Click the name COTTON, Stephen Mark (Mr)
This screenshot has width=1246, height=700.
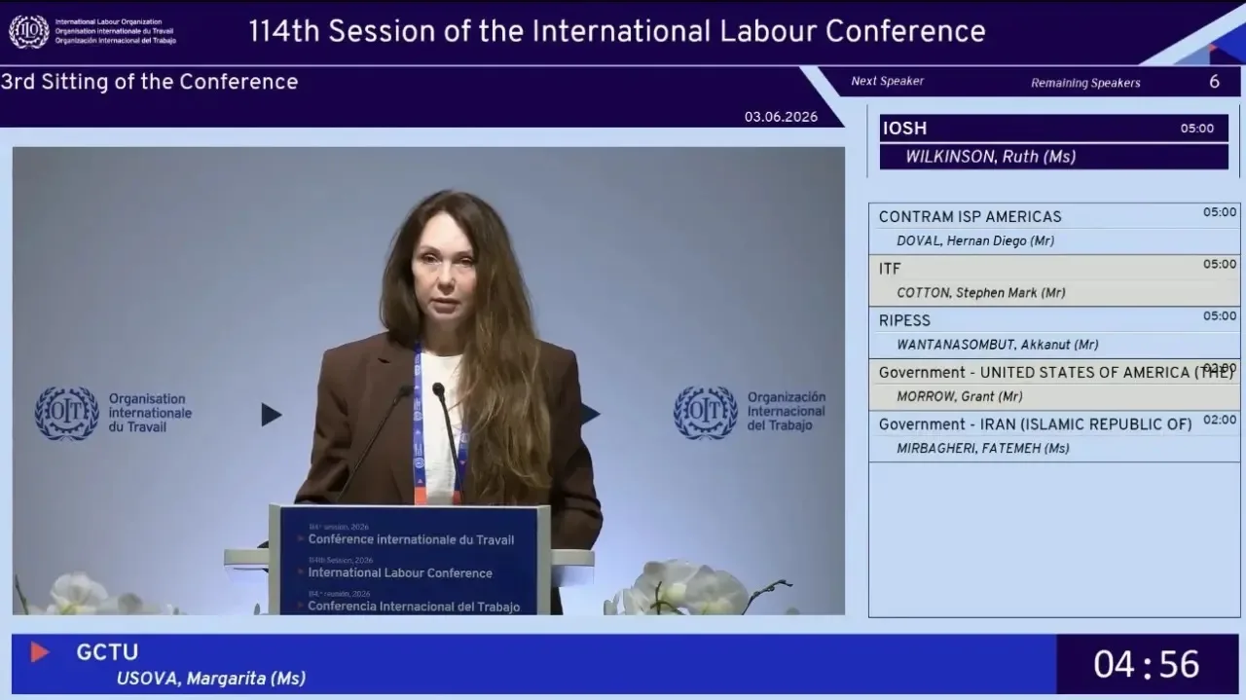click(x=981, y=293)
